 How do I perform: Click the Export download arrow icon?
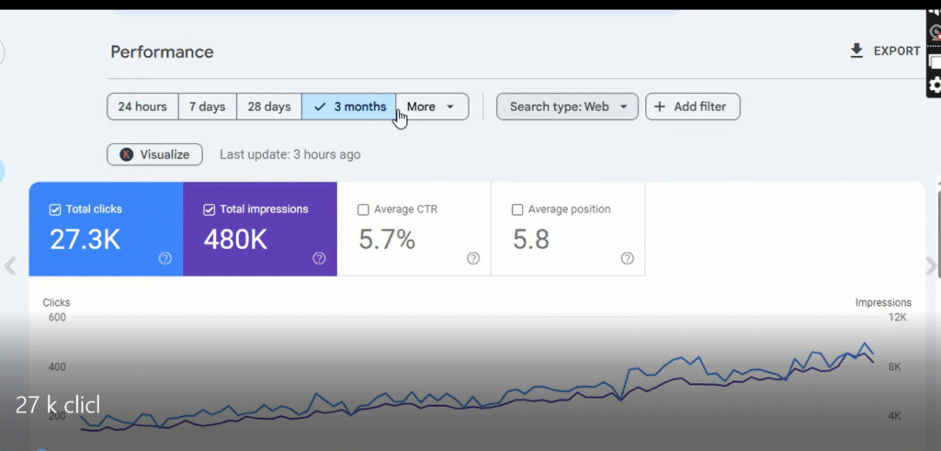[x=856, y=51]
